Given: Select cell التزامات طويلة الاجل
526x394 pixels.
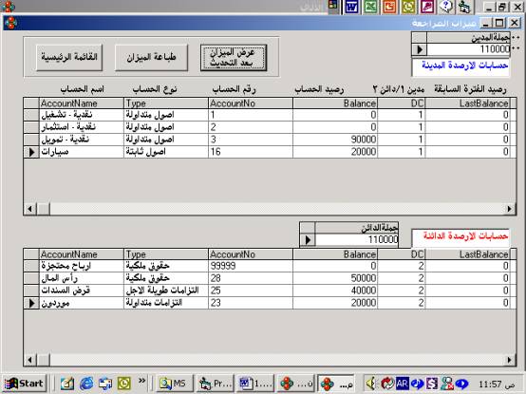Looking at the screenshot, I should pos(166,291).
